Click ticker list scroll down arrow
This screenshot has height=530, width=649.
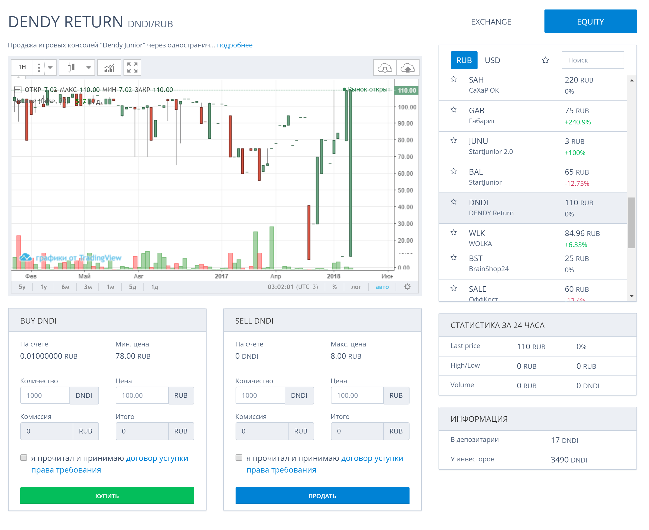[x=632, y=297]
